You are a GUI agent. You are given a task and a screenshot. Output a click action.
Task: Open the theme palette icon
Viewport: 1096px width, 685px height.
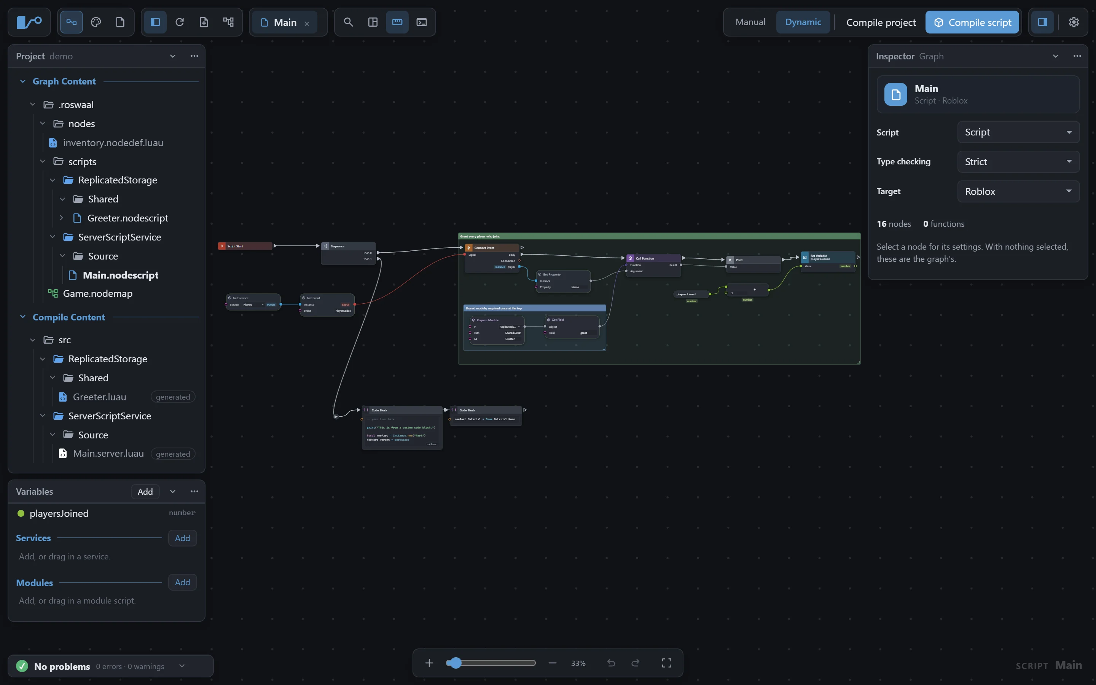coord(96,22)
